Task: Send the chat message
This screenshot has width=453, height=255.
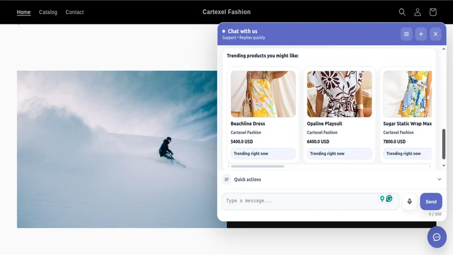Action: 431,202
